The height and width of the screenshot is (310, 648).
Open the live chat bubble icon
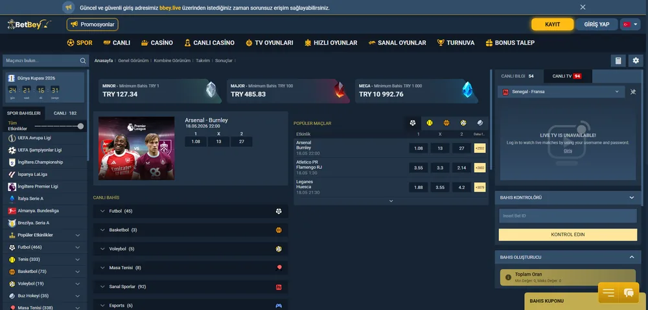(x=629, y=293)
